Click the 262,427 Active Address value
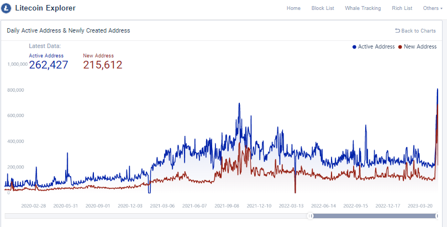The height and width of the screenshot is (227, 447). pos(49,65)
